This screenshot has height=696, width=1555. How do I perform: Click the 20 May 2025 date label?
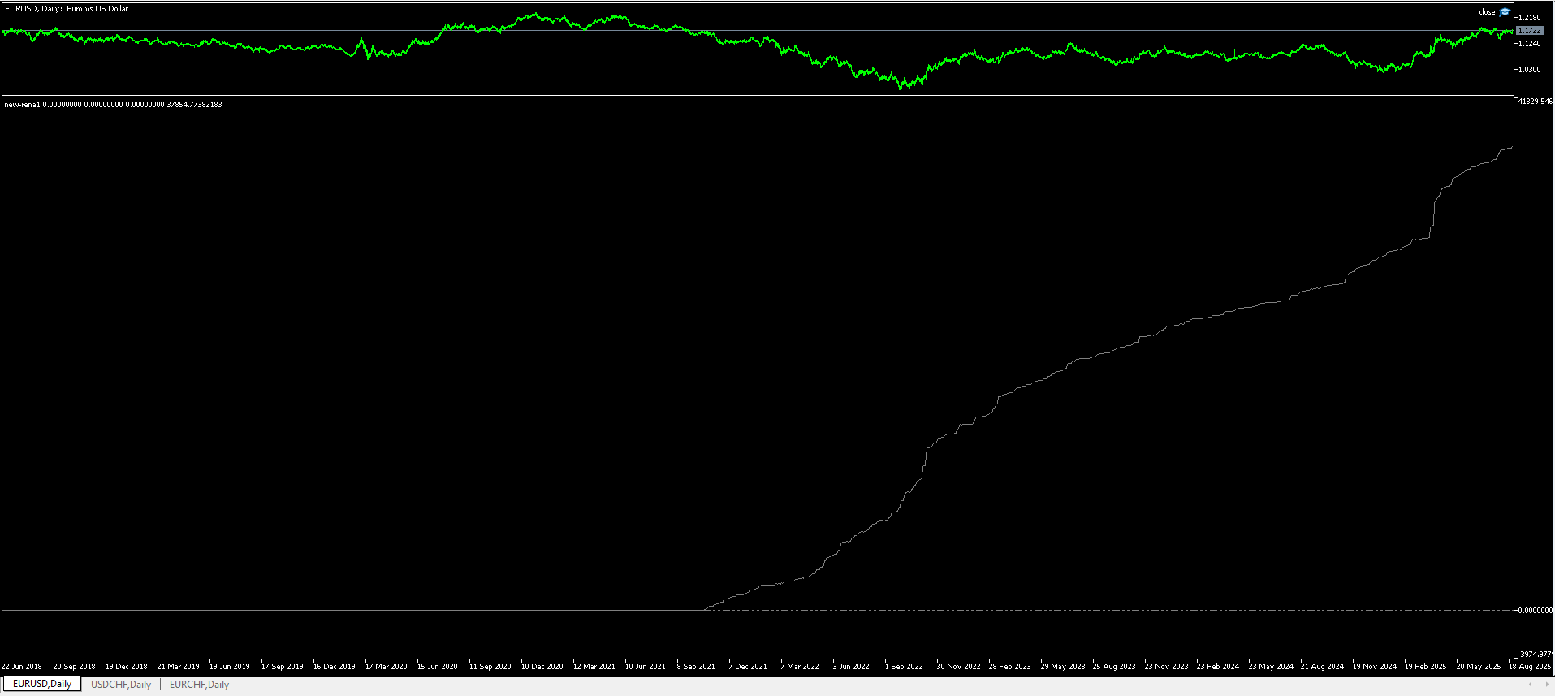coord(1479,667)
